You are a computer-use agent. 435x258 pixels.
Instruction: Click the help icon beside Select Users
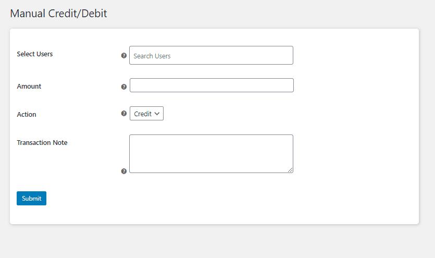click(124, 55)
